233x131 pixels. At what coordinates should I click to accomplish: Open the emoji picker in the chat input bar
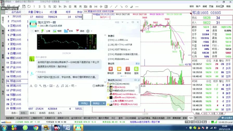pos(36,86)
